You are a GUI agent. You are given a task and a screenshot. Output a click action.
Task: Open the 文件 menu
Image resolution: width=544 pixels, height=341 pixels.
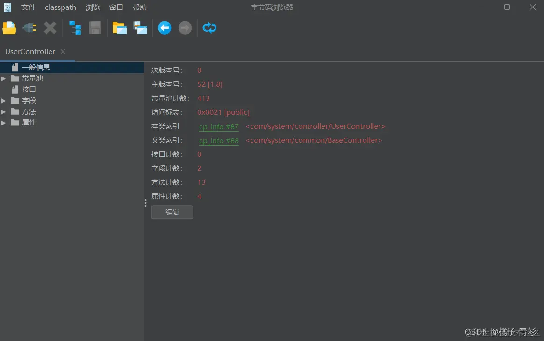[29, 7]
